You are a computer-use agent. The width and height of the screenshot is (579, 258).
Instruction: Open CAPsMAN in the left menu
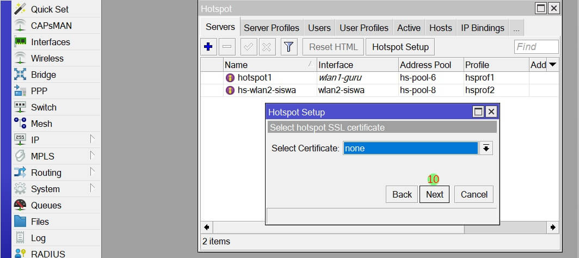[51, 26]
